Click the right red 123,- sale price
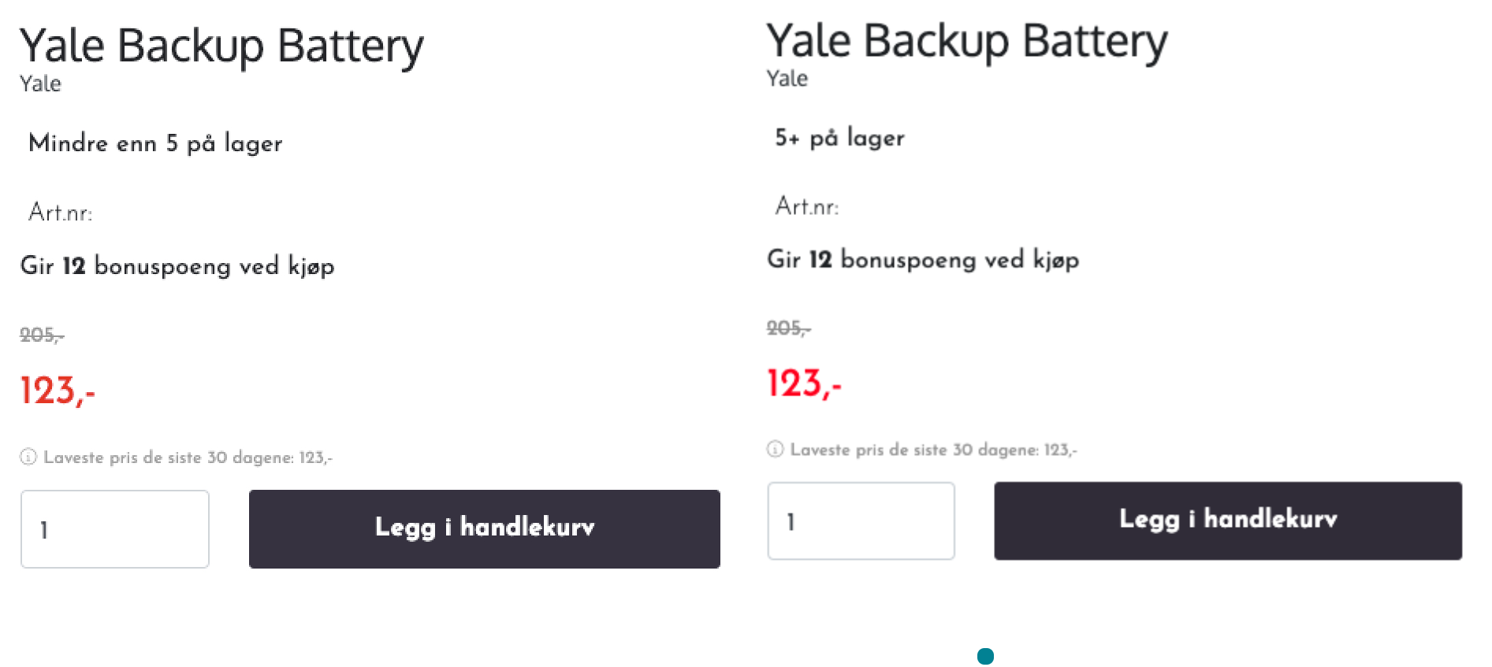The height and width of the screenshot is (667, 1492). tap(804, 384)
